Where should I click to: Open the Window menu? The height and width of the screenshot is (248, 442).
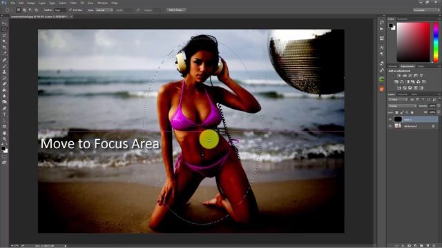coord(103,3)
